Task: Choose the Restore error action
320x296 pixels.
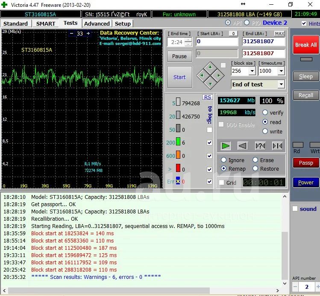Action: pos(255,169)
